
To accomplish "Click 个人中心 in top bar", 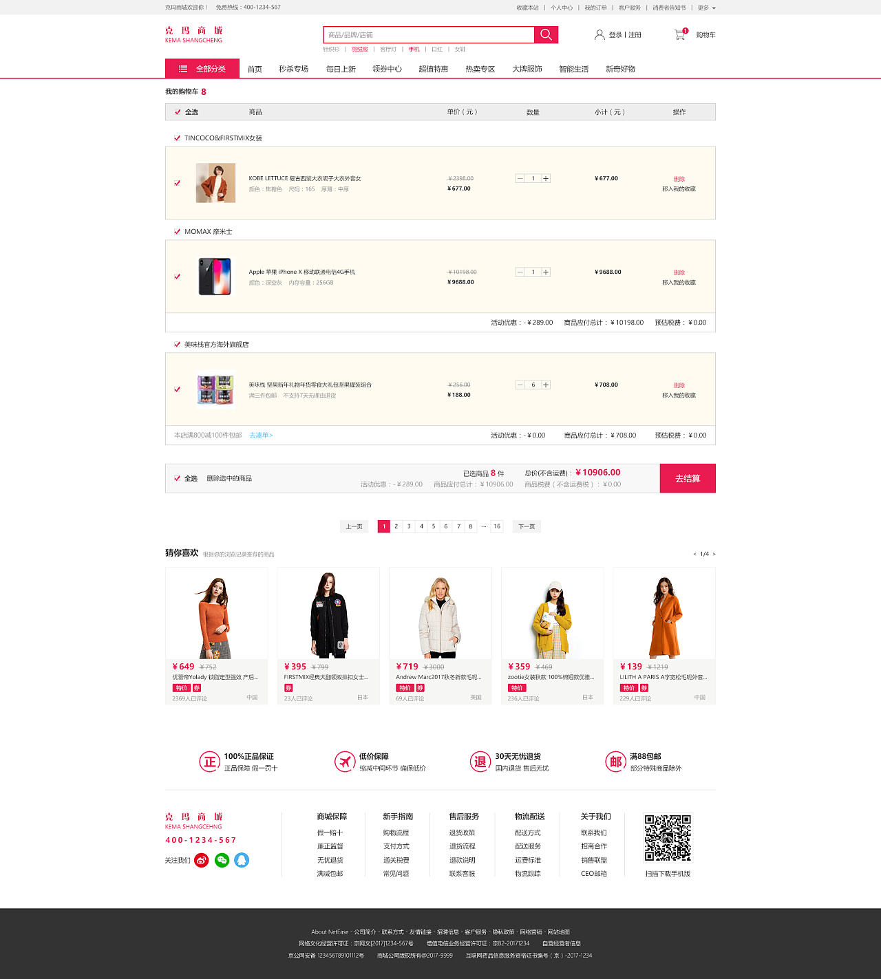I will [x=562, y=8].
